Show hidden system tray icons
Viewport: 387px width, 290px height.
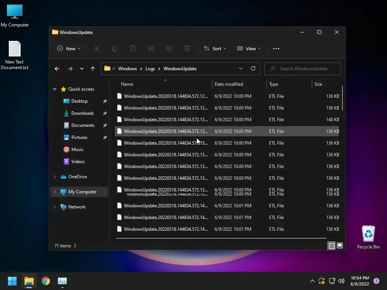click(x=312, y=281)
